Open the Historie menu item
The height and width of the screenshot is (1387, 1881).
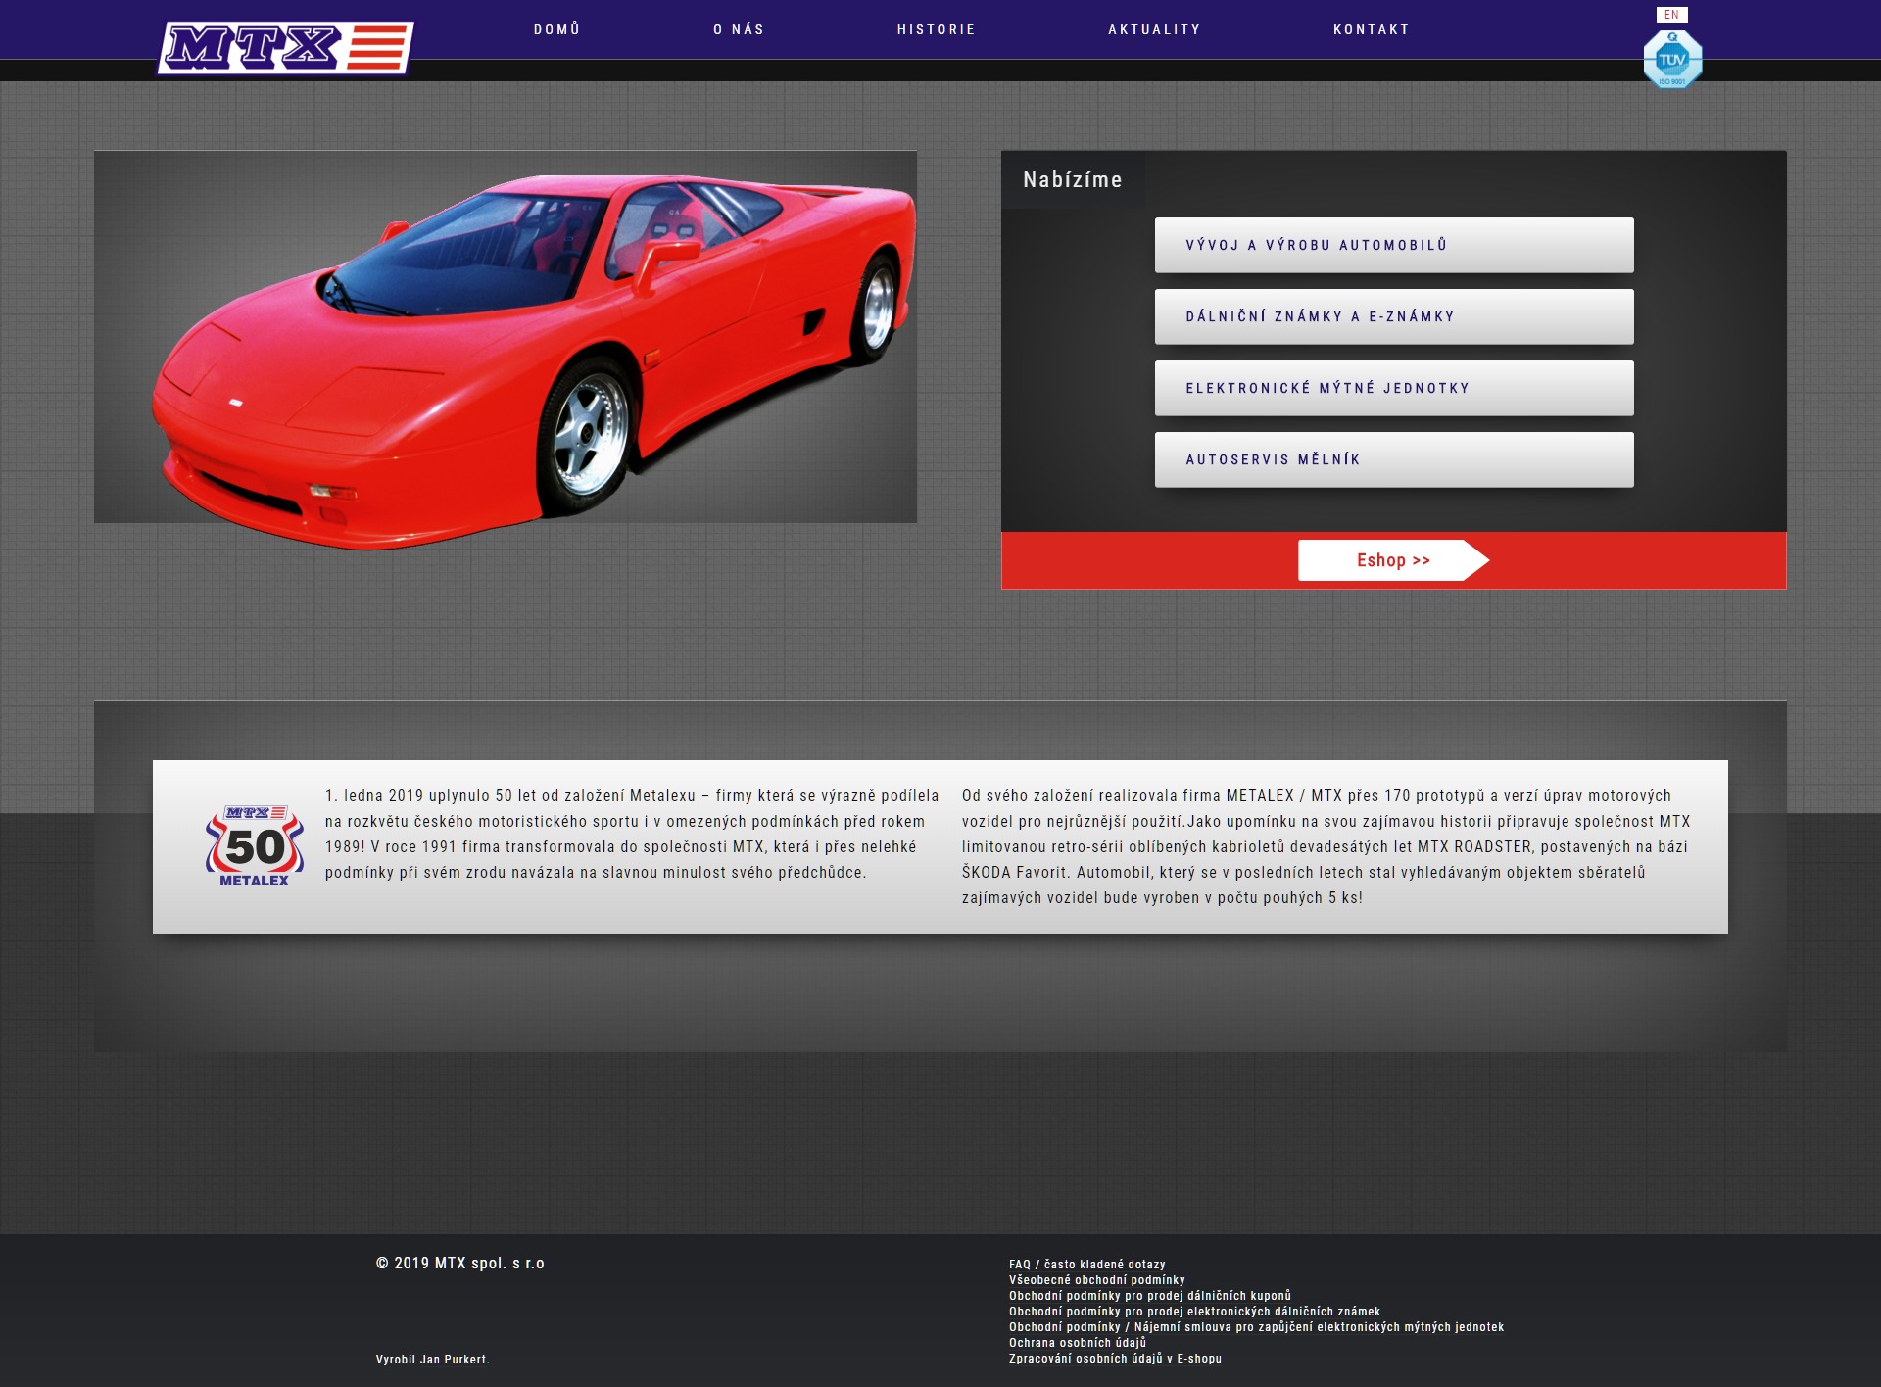pyautogui.click(x=937, y=29)
